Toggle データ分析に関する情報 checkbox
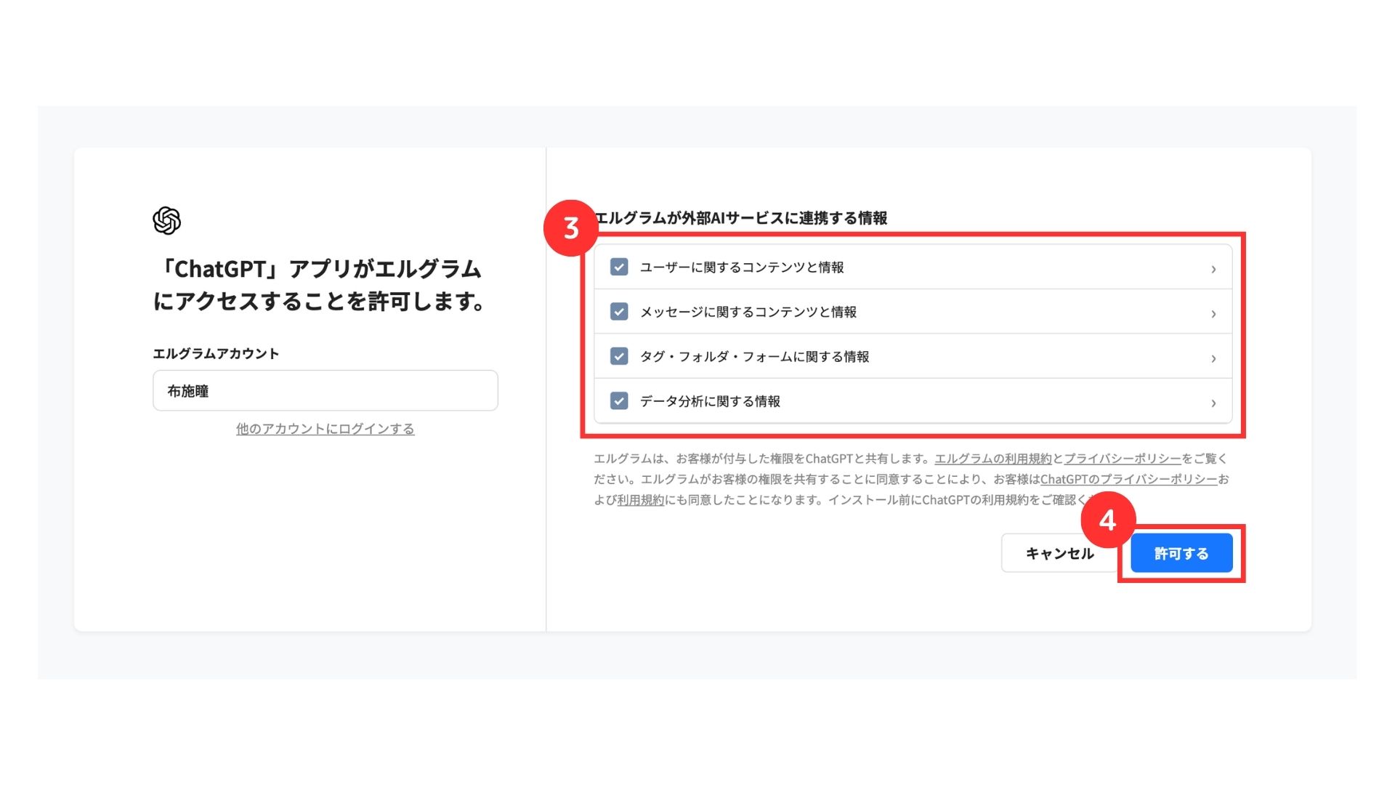The height and width of the screenshot is (785, 1395). (x=619, y=400)
